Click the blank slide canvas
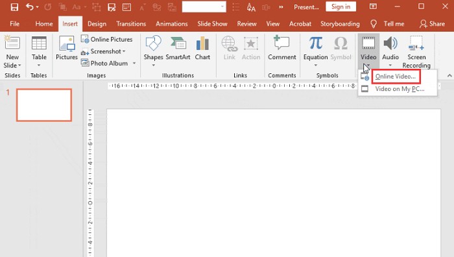The image size is (454, 257). (274, 183)
